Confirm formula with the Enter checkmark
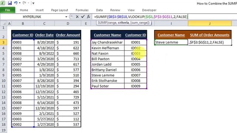Screen dimensions: 237x133 pyautogui.click(x=83, y=17)
